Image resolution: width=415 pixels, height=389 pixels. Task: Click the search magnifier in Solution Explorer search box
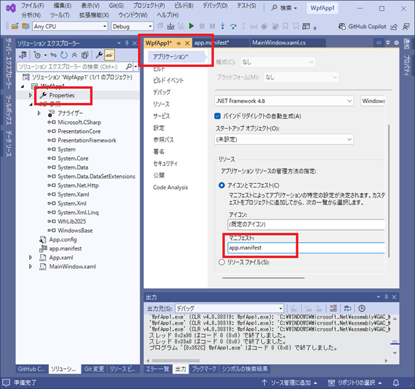[x=129, y=66]
